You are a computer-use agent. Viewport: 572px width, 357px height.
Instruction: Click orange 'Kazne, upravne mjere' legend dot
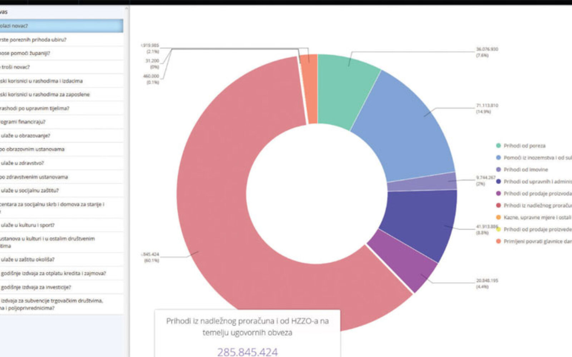pos(498,217)
